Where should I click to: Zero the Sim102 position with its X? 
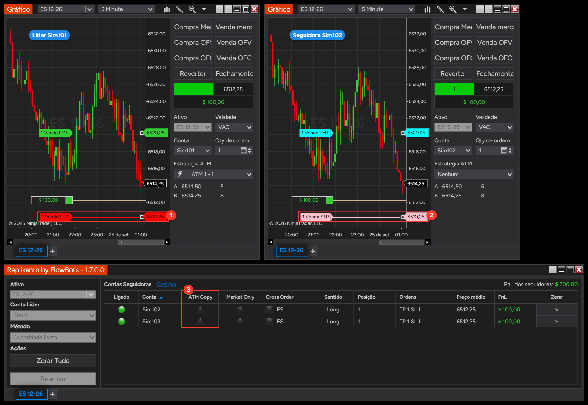[x=557, y=310]
